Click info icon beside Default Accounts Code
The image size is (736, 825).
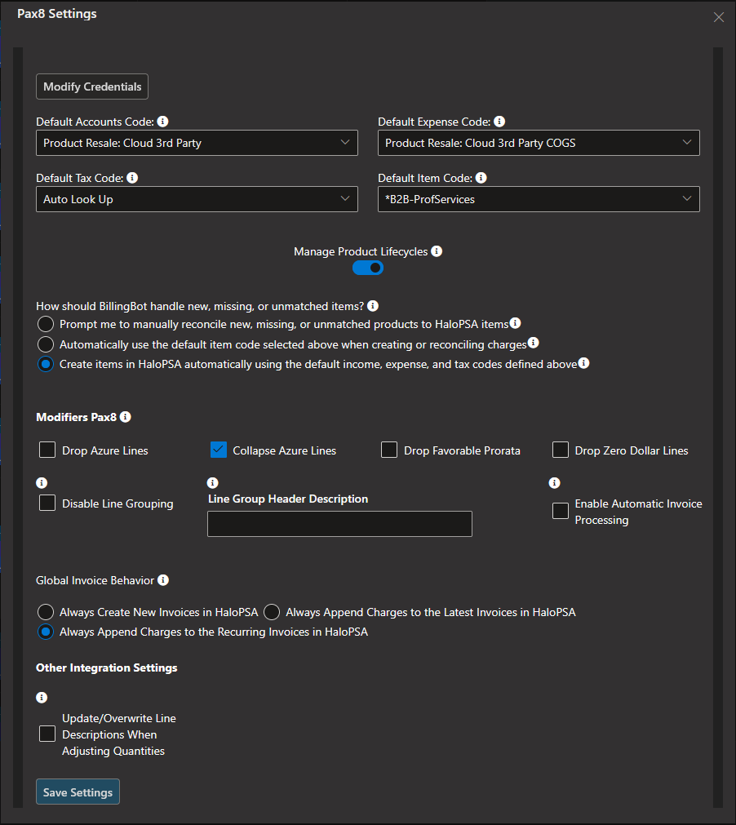tap(163, 122)
